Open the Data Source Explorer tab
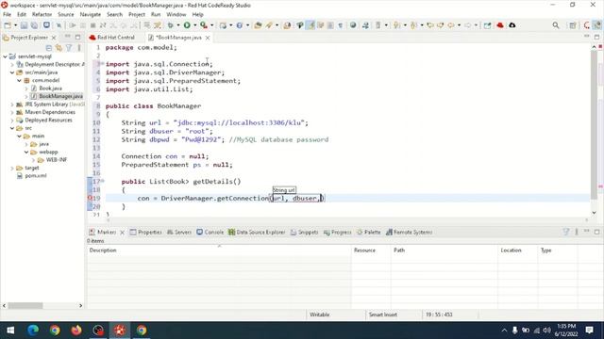The width and height of the screenshot is (604, 339). [257, 233]
